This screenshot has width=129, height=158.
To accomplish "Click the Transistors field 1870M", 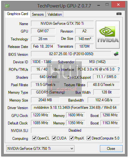I will click(x=84, y=46).
